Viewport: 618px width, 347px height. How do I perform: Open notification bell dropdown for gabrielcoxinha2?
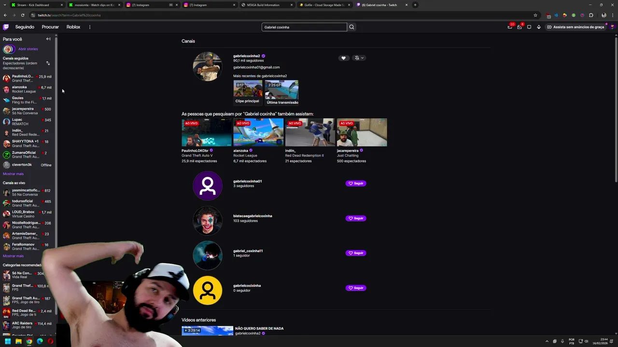(x=359, y=58)
